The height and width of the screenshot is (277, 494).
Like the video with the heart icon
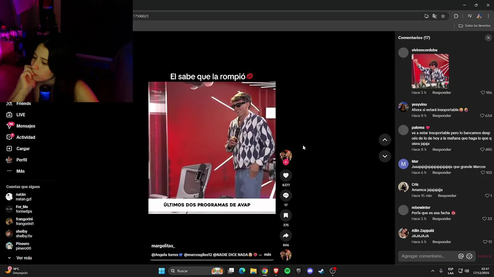click(x=286, y=175)
